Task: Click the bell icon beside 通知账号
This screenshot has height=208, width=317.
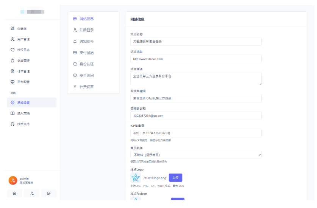Action: click(75, 41)
